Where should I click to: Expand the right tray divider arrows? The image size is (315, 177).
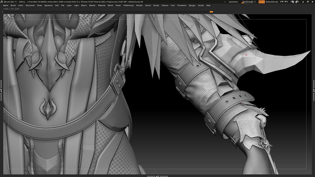(x=314, y=90)
